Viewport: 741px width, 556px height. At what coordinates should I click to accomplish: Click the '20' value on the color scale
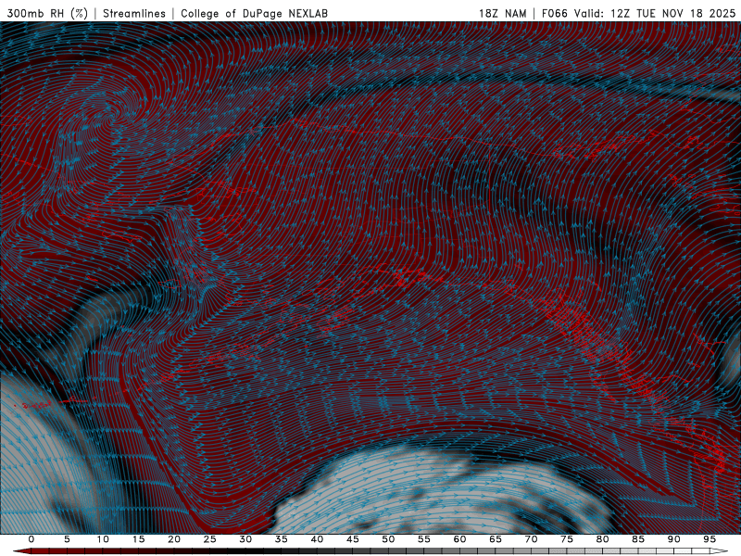pyautogui.click(x=174, y=539)
